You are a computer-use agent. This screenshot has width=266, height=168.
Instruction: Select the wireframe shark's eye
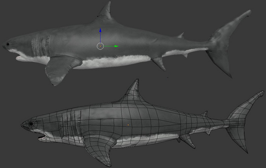pyautogui.click(x=31, y=124)
